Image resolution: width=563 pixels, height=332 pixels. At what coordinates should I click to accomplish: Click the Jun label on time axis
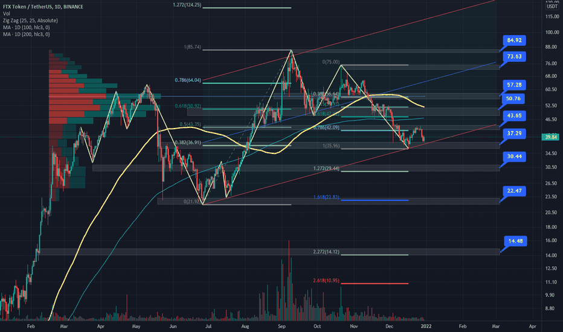coord(173,326)
